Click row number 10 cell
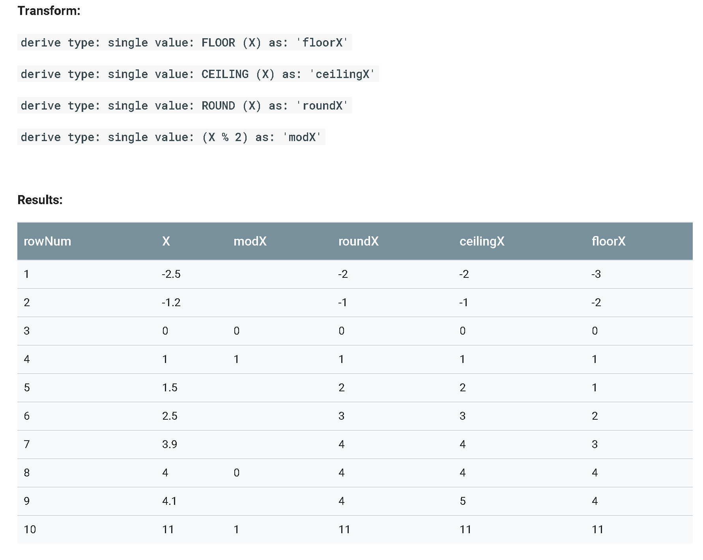Image resolution: width=703 pixels, height=560 pixels. pyautogui.click(x=30, y=530)
